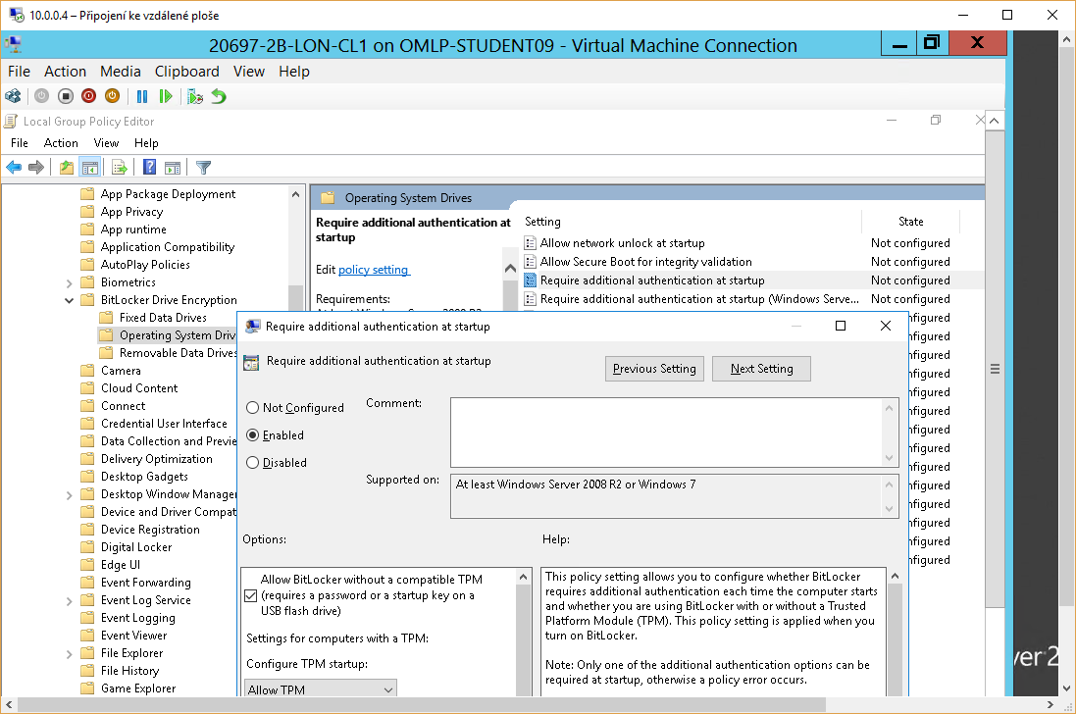Viewport: 1076px width, 714px height.
Task: Open the Policy Editor View menu
Action: click(106, 142)
